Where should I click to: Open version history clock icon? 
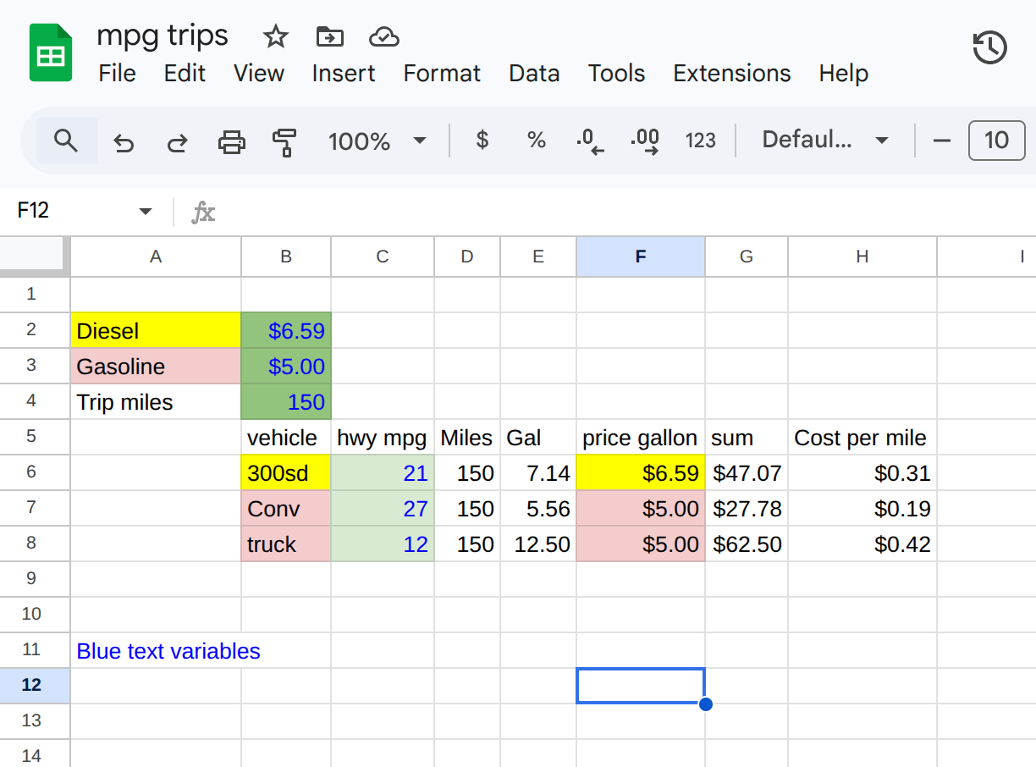point(989,47)
